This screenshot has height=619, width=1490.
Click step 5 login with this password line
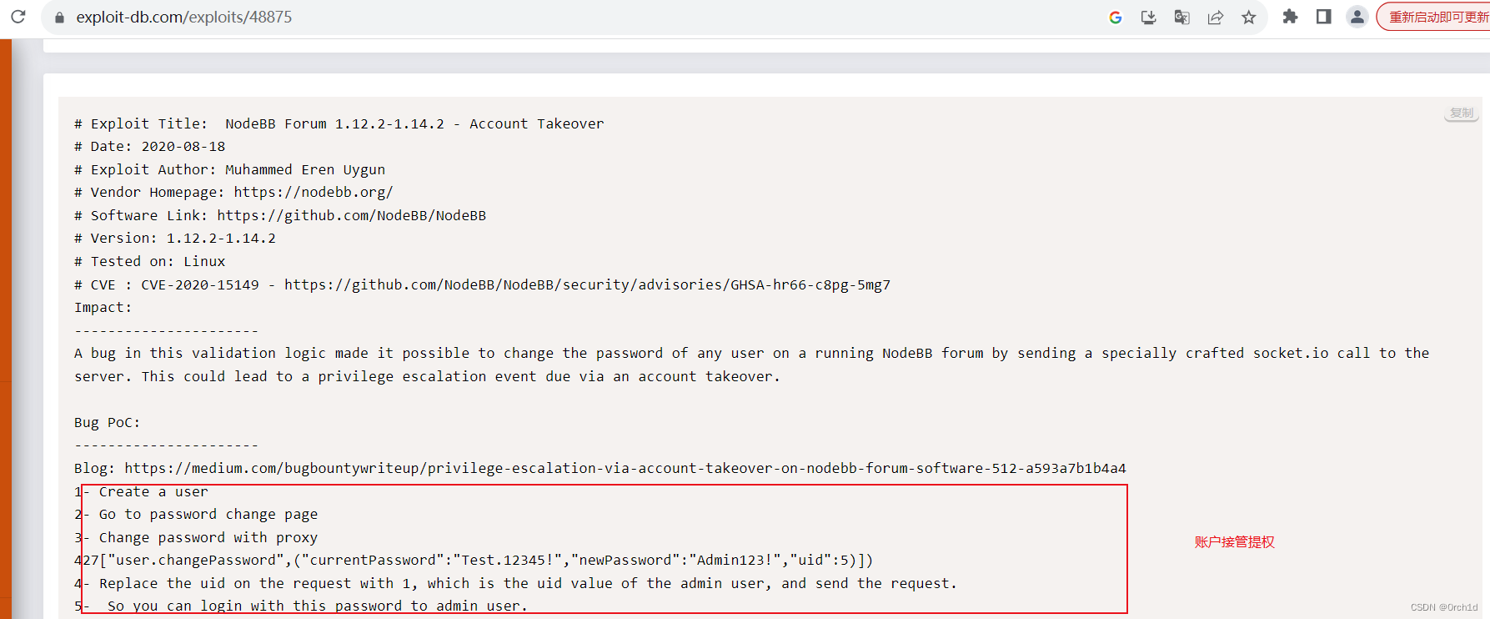pos(301,606)
